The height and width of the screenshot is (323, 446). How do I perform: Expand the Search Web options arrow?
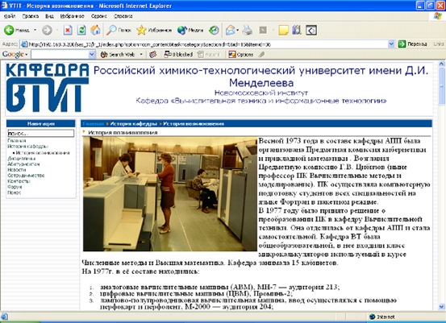pos(141,54)
